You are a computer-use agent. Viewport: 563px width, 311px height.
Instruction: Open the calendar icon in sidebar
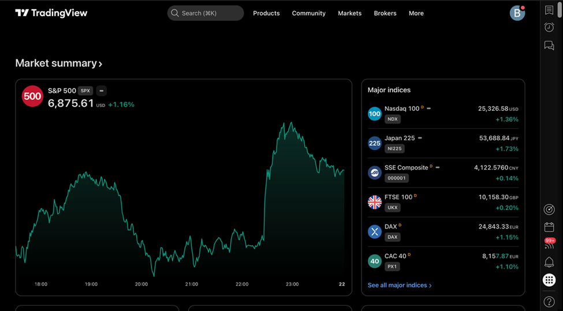[549, 227]
